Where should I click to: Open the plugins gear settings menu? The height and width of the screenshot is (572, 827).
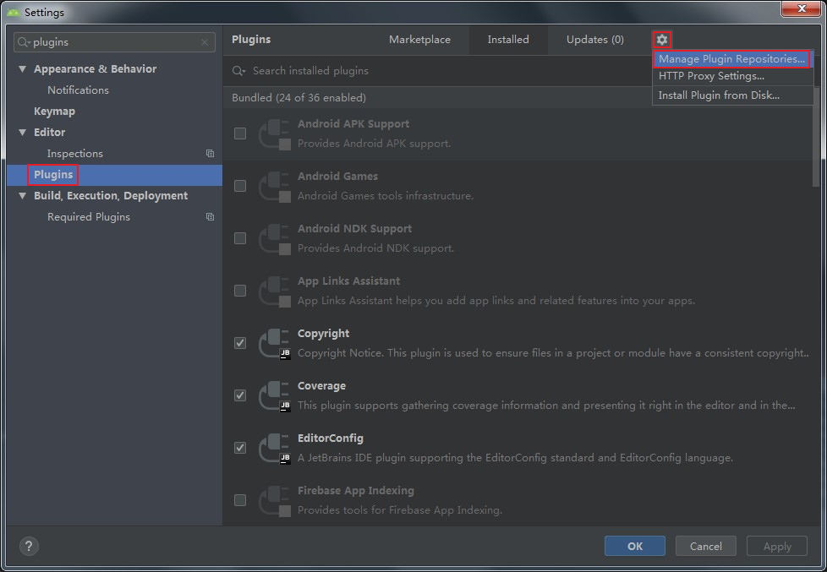pyautogui.click(x=662, y=40)
